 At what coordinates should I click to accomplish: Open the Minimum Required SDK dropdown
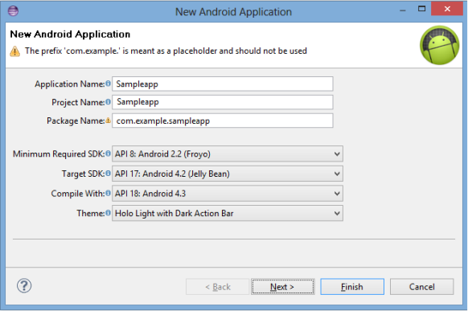pos(228,153)
